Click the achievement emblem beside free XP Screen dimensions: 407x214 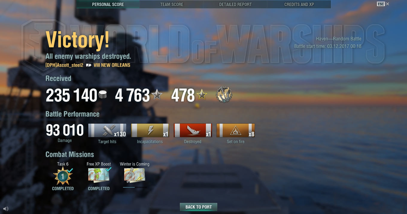tap(224, 95)
